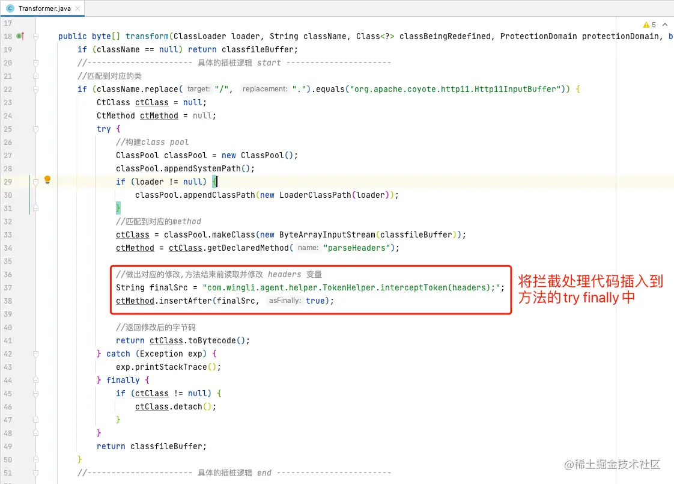Open the yellow lightbulb quick-fix on line 29
Image resolution: width=674 pixels, height=484 pixels.
[47, 180]
